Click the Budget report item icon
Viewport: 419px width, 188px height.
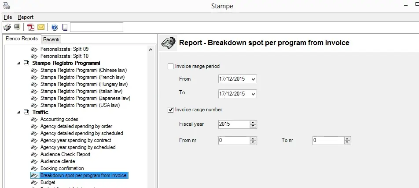34,182
